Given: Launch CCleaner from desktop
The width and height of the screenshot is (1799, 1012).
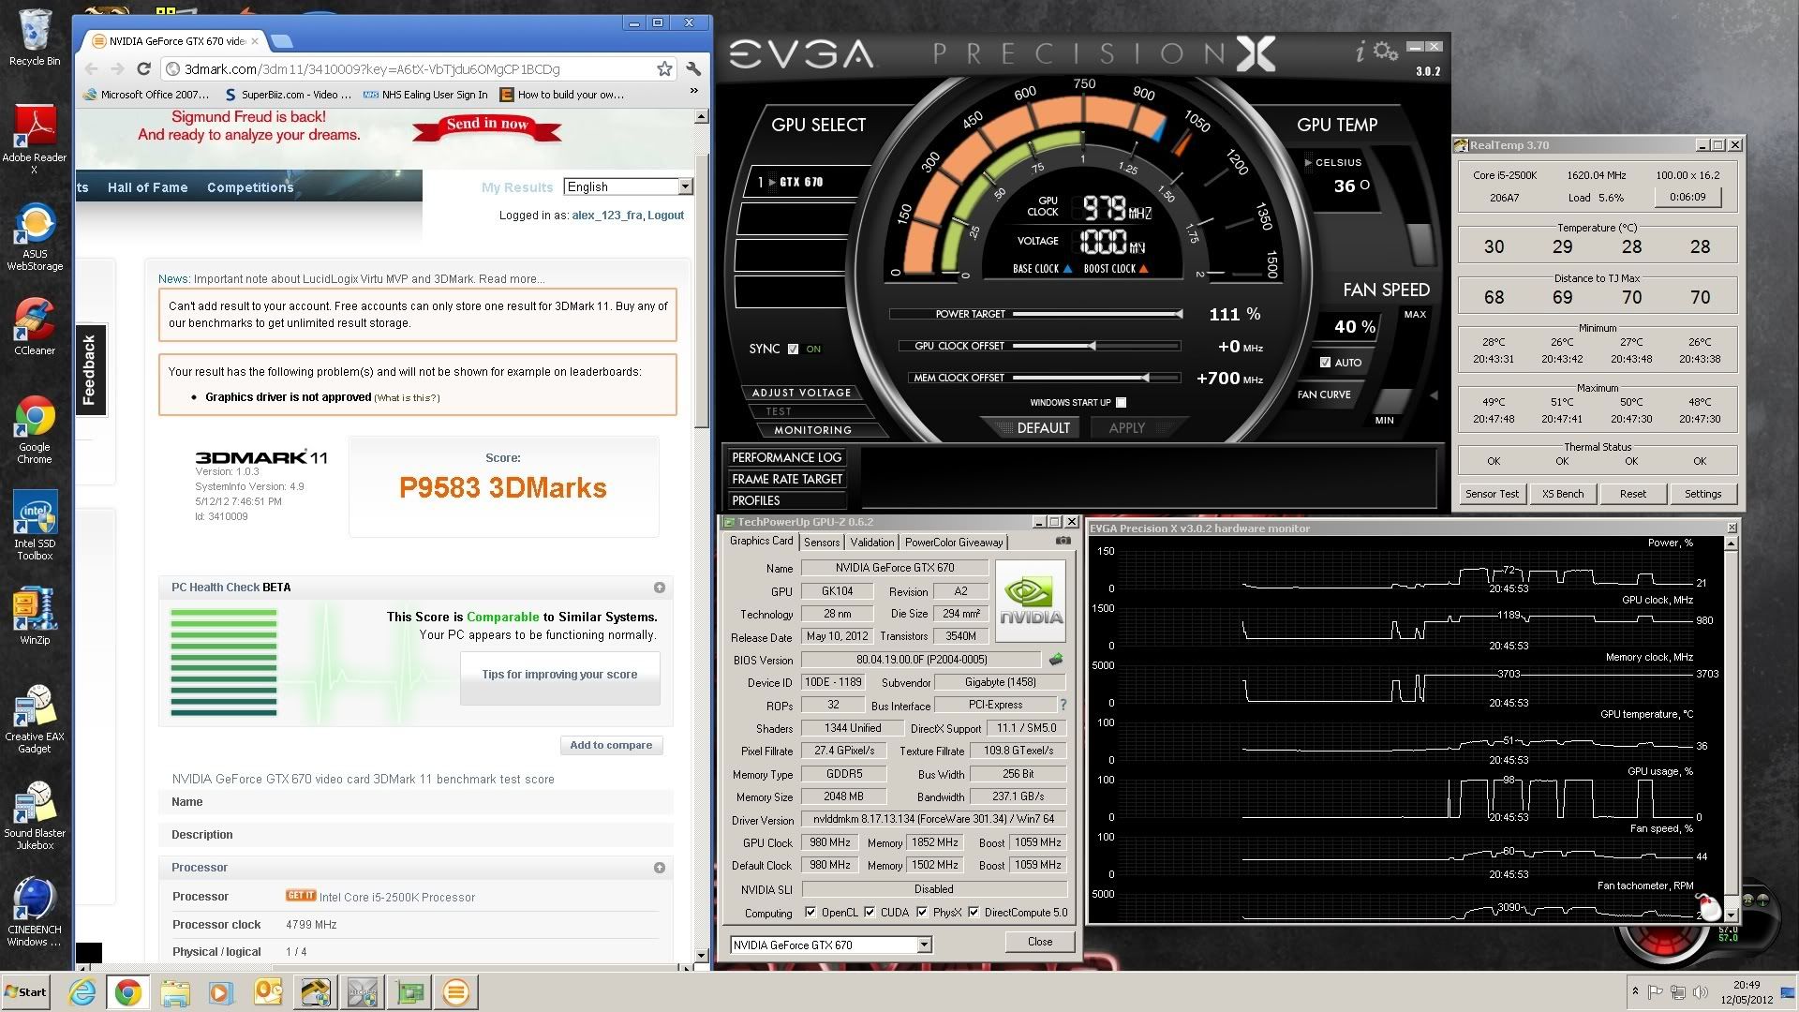Looking at the screenshot, I should point(35,326).
